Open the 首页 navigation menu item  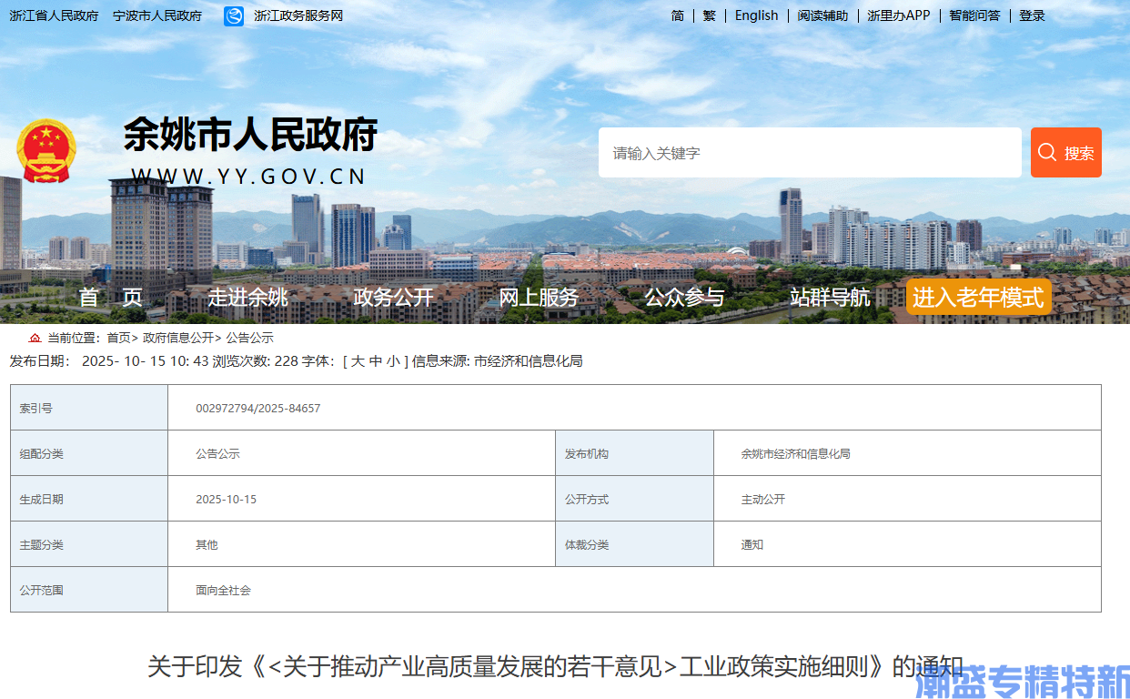click(110, 297)
